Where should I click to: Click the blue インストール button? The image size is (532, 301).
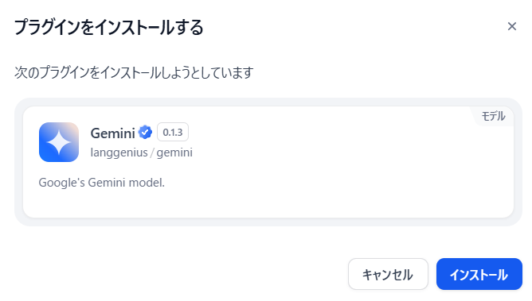479,274
